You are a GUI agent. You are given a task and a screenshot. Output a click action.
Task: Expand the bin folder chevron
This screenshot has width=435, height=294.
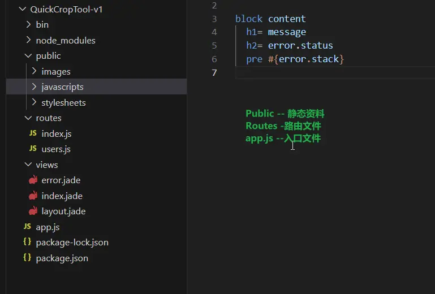coord(28,25)
